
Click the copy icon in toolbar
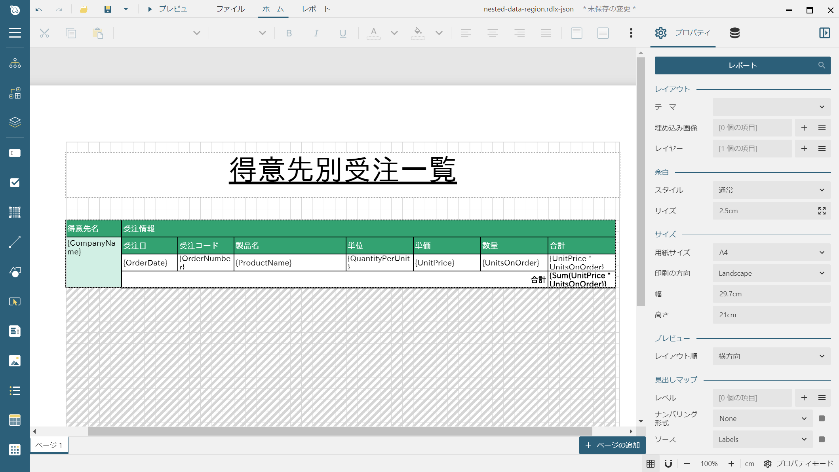coord(71,33)
